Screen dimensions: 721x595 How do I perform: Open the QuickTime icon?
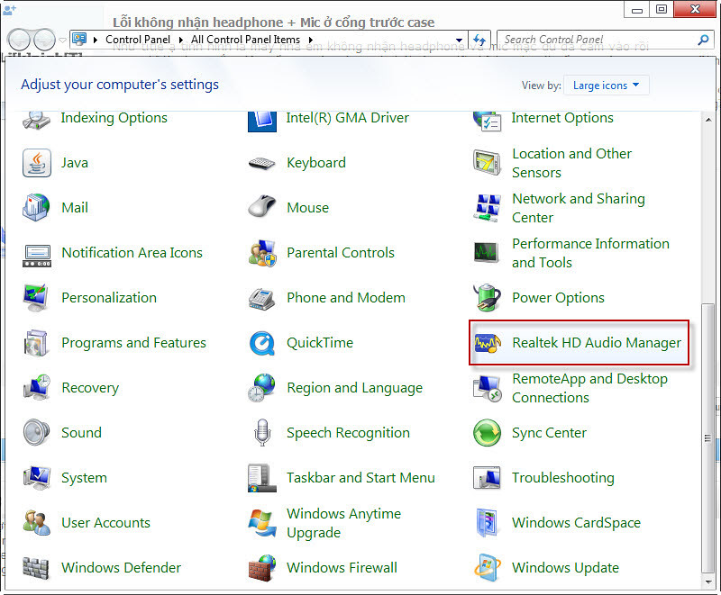coord(262,343)
